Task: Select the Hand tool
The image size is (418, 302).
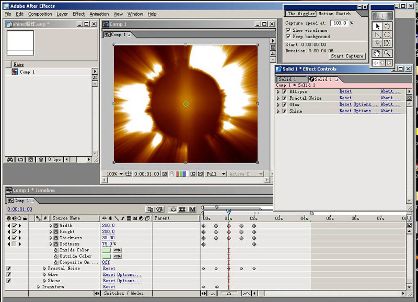Action: 377,53
